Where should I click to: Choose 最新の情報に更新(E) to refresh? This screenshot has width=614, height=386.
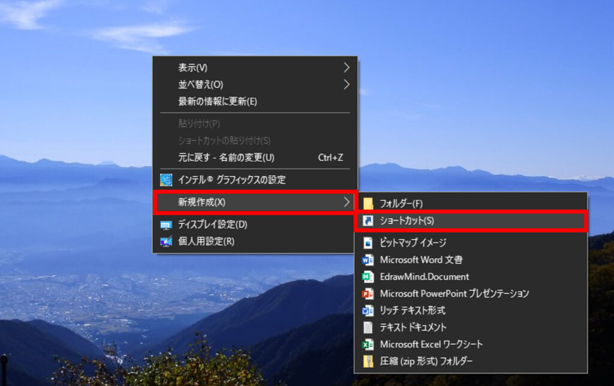point(255,101)
